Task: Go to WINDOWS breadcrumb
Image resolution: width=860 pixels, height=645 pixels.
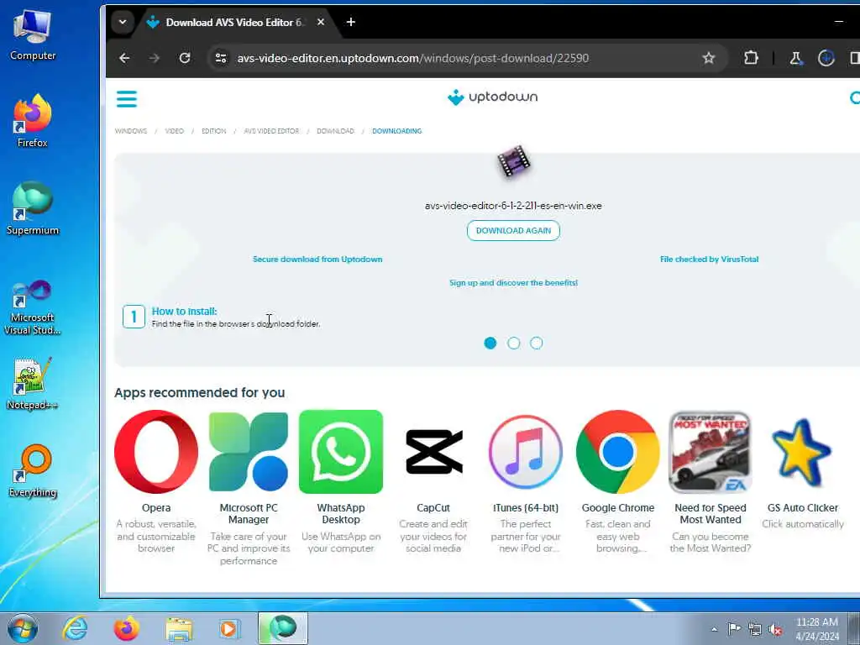Action: pos(130,131)
